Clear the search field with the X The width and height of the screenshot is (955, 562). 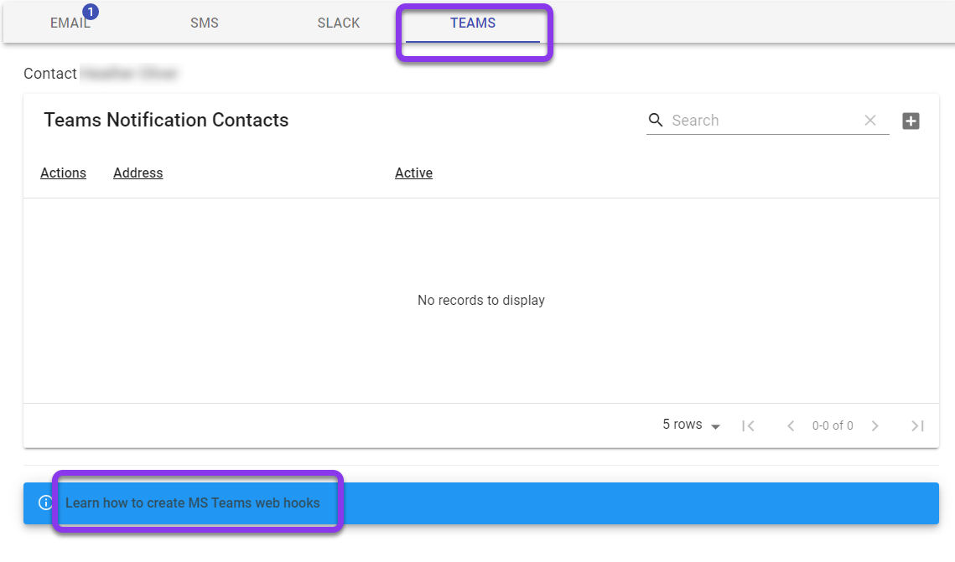(x=870, y=121)
